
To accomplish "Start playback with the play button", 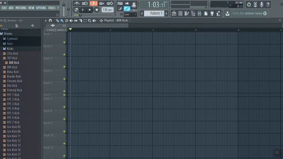I will point(83,10).
